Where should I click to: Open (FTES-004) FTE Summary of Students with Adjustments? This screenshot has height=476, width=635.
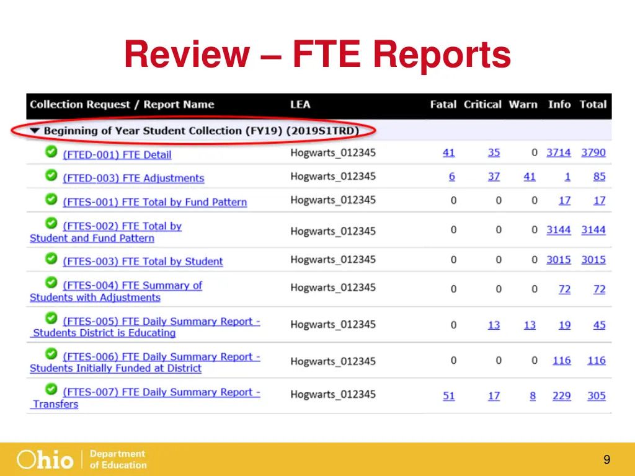116,291
